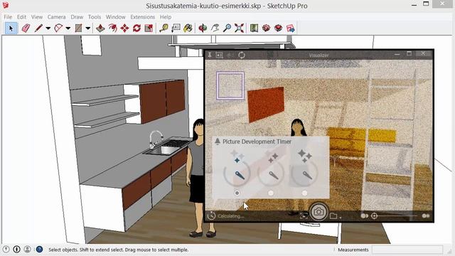Select third (highest quality) timer radio

tap(304, 193)
